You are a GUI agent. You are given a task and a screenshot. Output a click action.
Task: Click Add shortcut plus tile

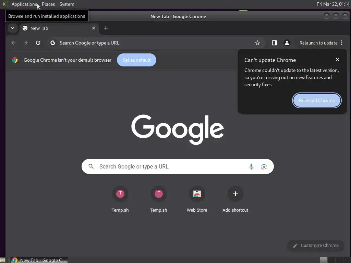tap(235, 199)
